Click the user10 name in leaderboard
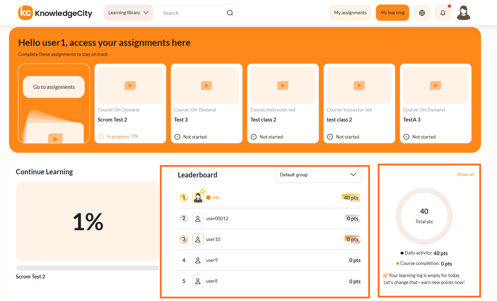The width and height of the screenshot is (497, 301). [x=213, y=239]
